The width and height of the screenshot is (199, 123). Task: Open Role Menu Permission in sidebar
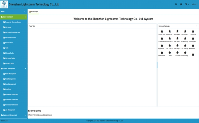pyautogui.click(x=14, y=94)
